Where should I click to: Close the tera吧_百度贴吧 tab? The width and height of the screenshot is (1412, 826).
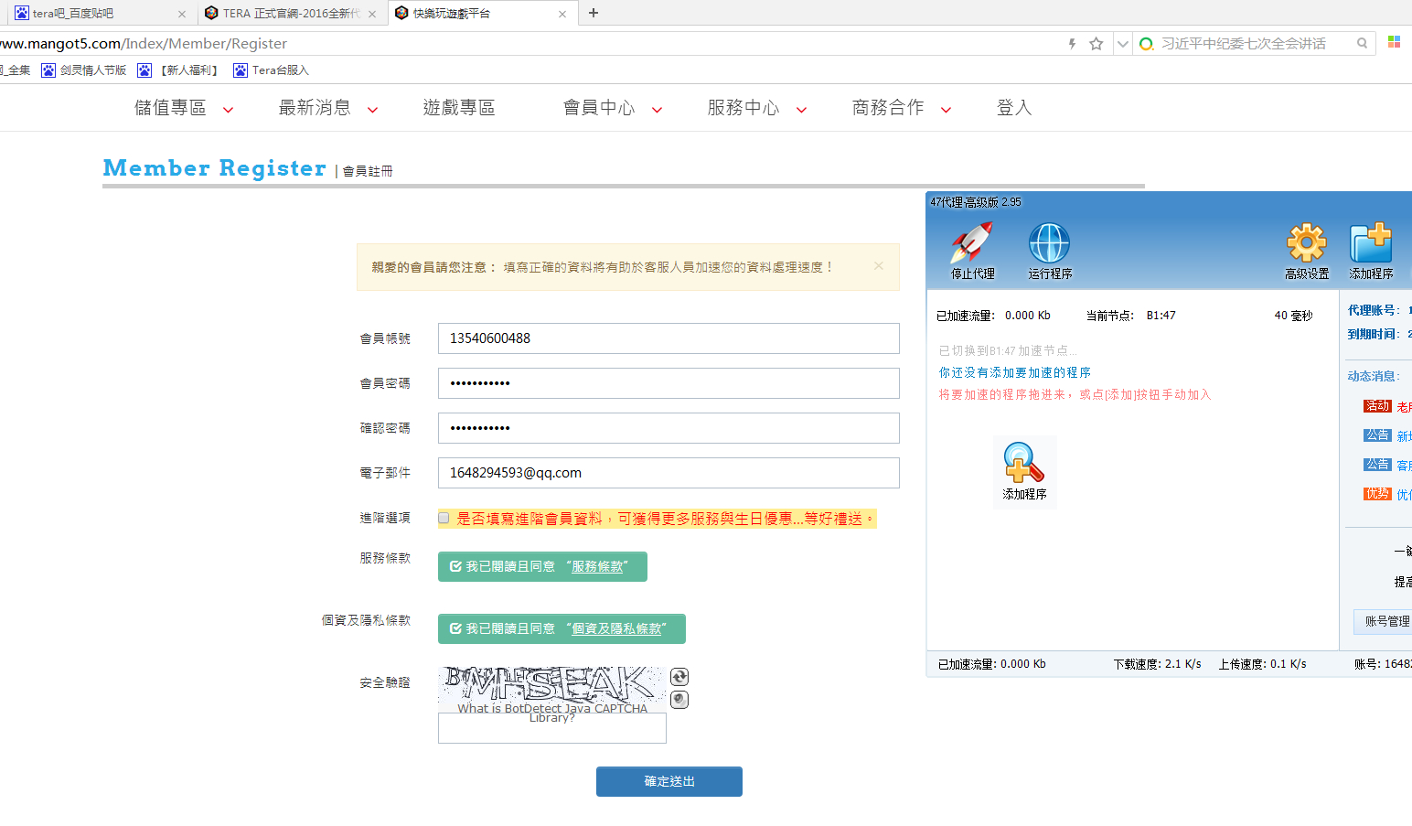(182, 14)
